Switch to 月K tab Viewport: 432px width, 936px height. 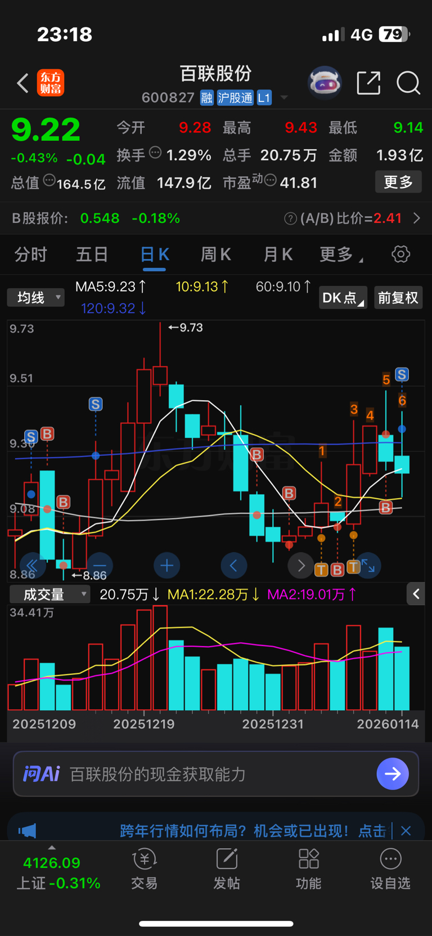click(x=278, y=254)
